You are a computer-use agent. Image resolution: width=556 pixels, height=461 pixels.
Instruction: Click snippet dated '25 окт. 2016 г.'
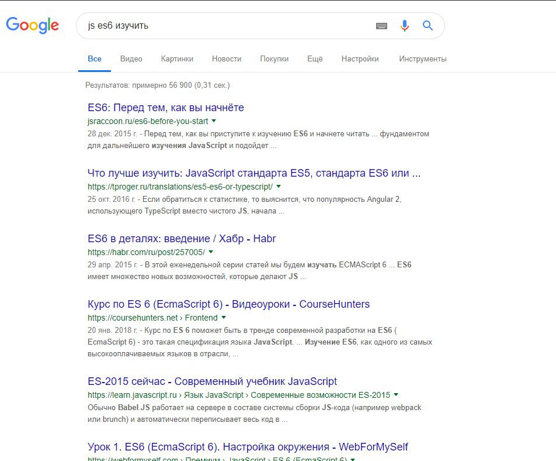coord(244,205)
